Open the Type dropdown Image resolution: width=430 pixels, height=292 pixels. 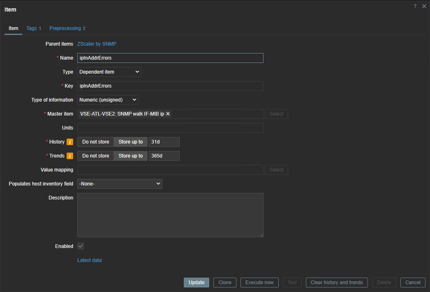[109, 72]
